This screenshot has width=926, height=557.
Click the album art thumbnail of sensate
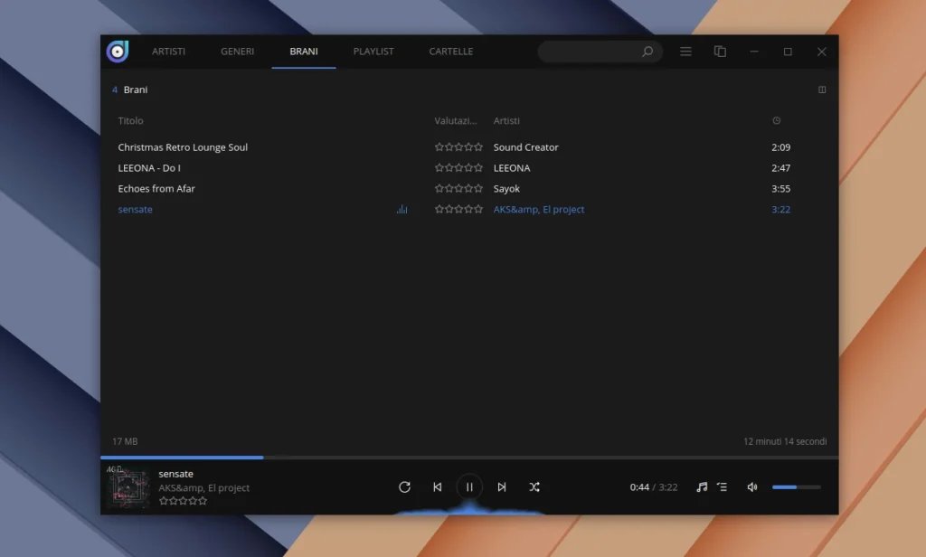129,486
